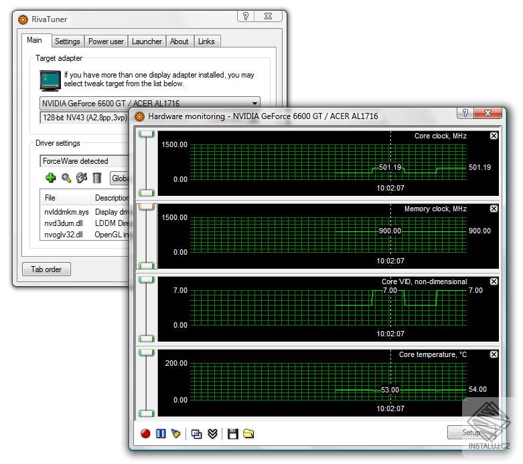
Task: Click the magnifier search icon in RivaTuner
Action: tap(66, 179)
